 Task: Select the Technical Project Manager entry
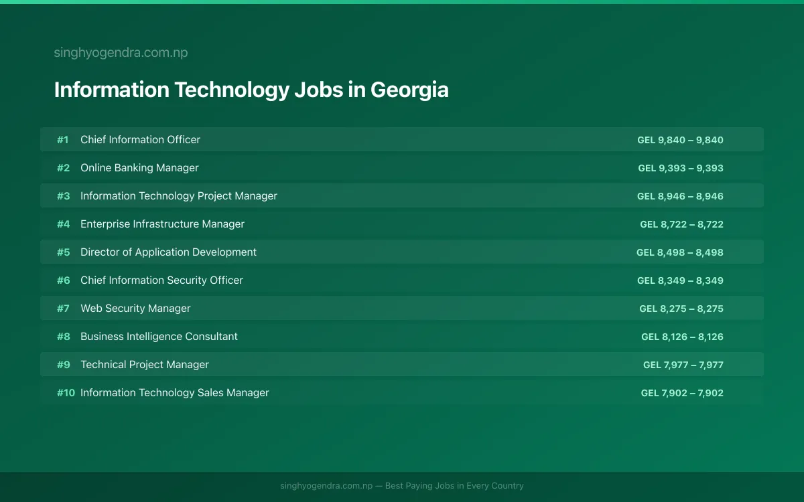145,365
